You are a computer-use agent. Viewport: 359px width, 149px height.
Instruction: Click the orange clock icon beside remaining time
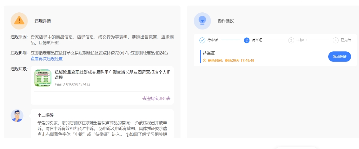pyautogui.click(x=204, y=61)
